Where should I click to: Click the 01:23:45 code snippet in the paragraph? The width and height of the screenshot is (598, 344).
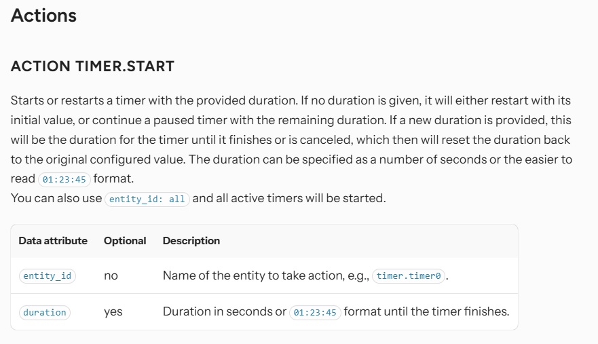(x=64, y=180)
